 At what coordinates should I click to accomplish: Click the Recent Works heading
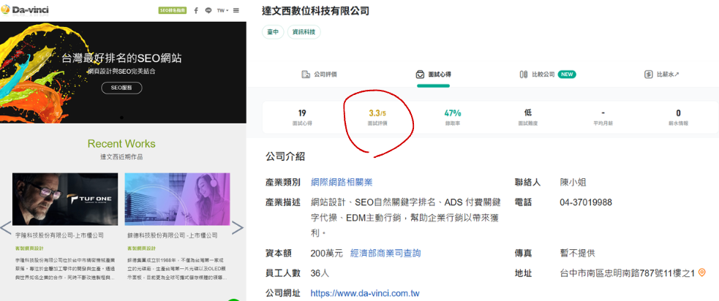click(121, 144)
